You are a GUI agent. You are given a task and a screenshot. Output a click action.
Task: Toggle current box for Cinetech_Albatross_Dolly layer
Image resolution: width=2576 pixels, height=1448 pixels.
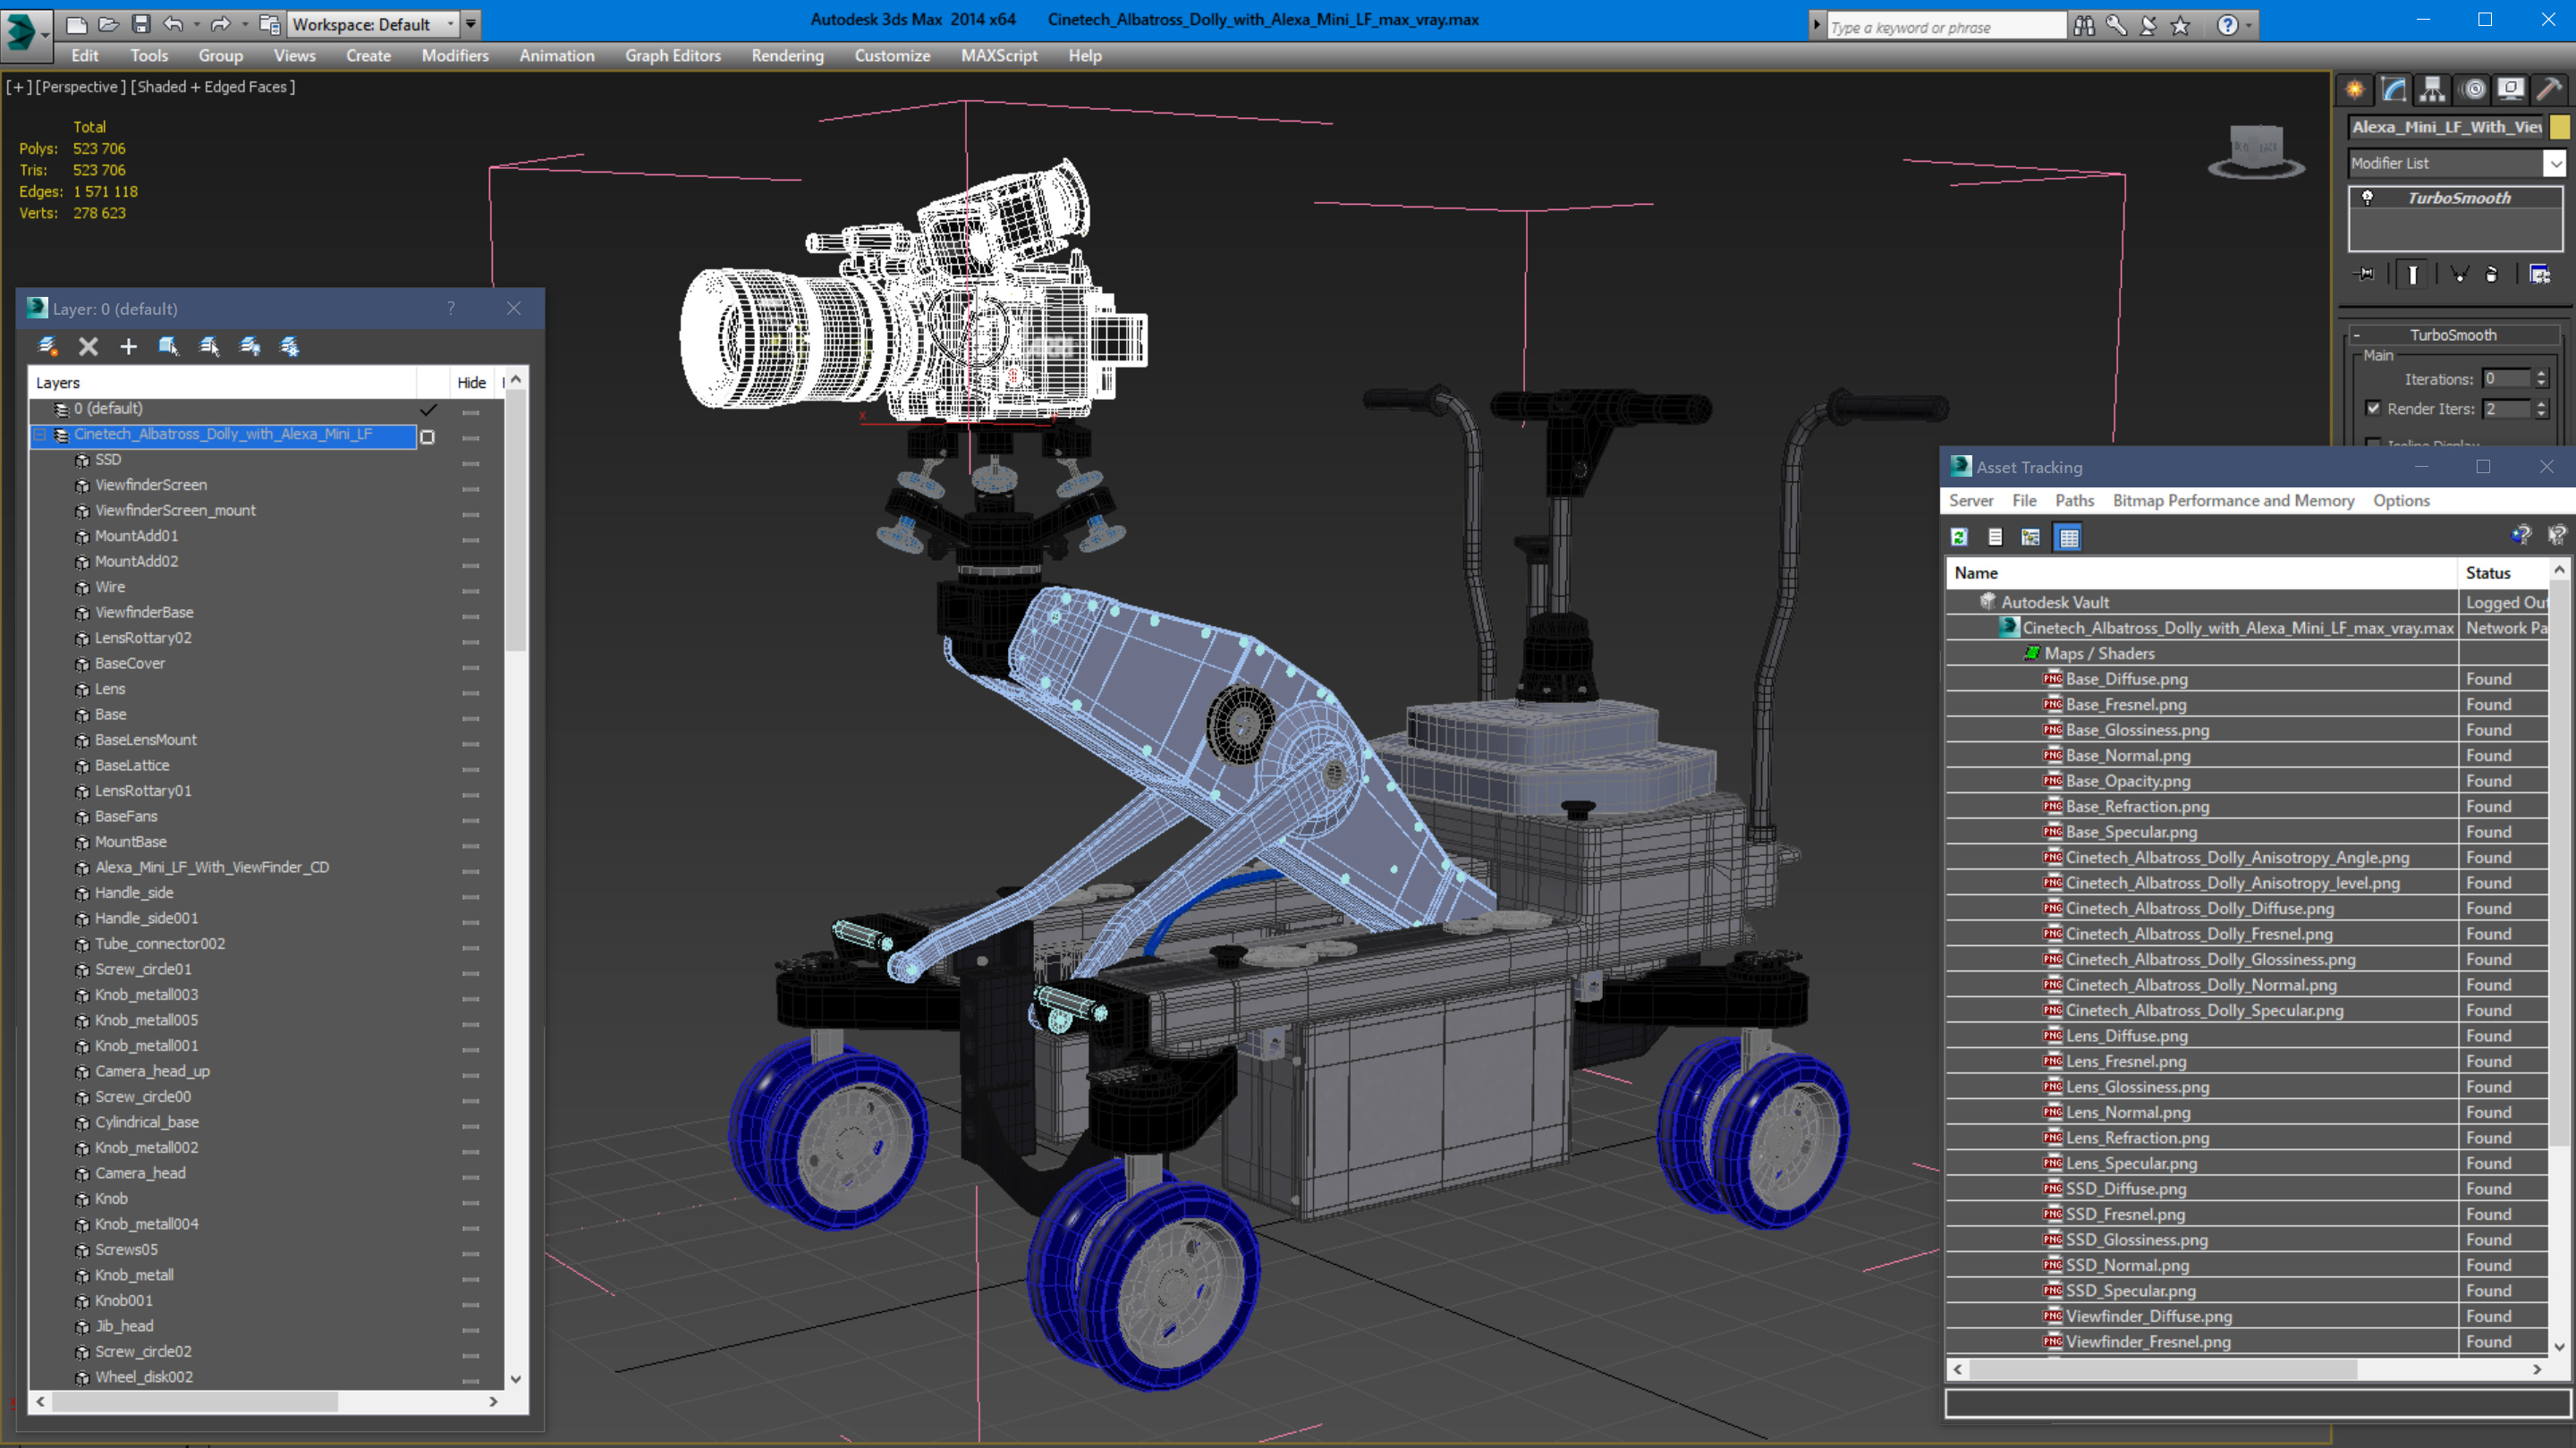(x=427, y=436)
